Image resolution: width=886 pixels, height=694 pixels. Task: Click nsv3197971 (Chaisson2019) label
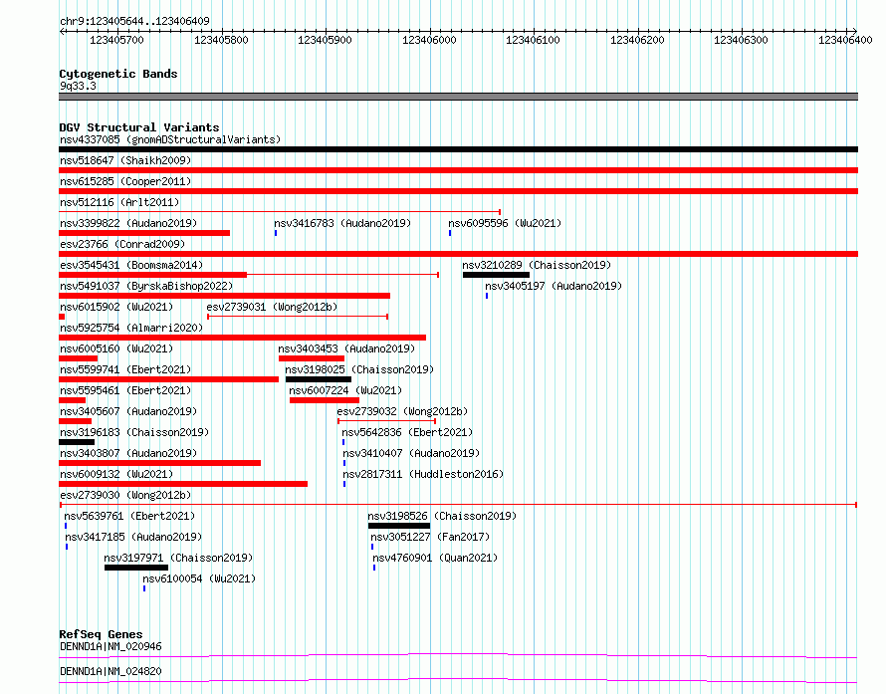point(178,558)
